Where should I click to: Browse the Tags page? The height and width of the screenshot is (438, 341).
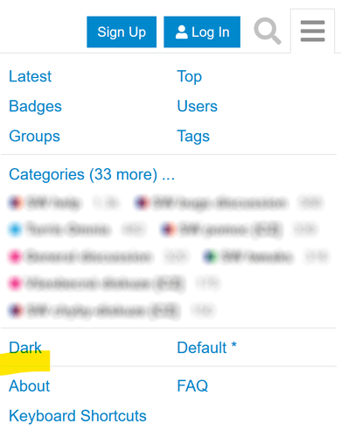tap(193, 137)
